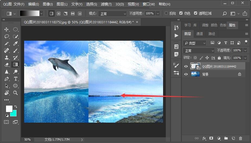Select the Quick Selection tool
Viewport: 251px width, 143px height.
click(15, 37)
